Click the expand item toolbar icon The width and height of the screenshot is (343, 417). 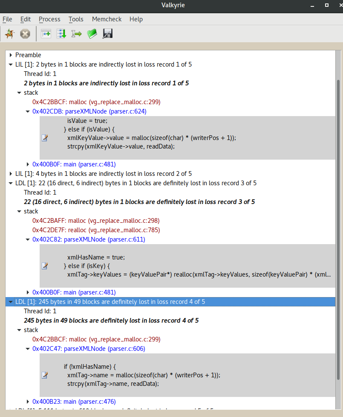[x=46, y=34]
